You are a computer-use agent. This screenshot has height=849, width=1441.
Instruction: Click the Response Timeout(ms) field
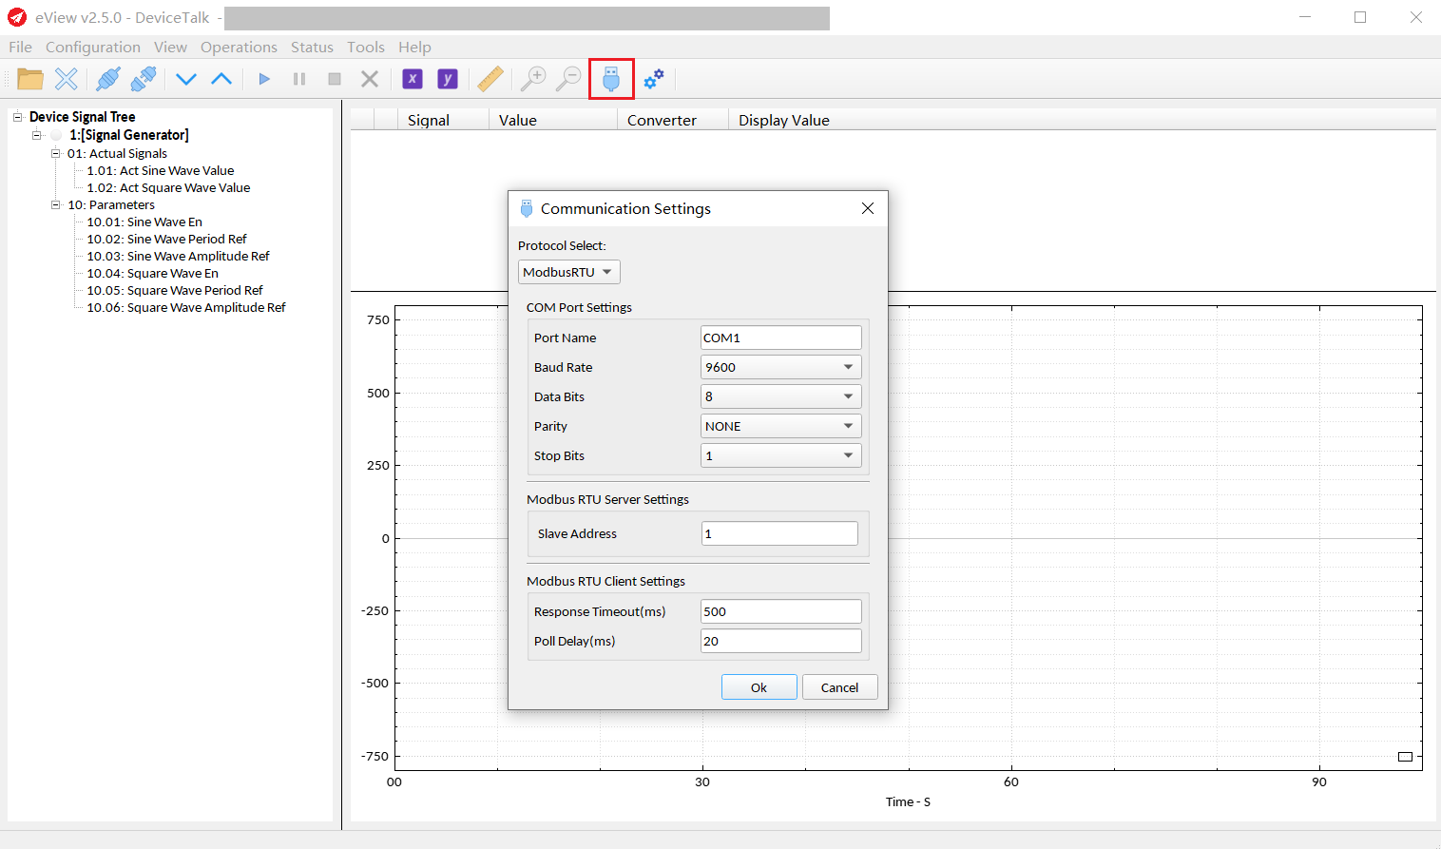781,611
